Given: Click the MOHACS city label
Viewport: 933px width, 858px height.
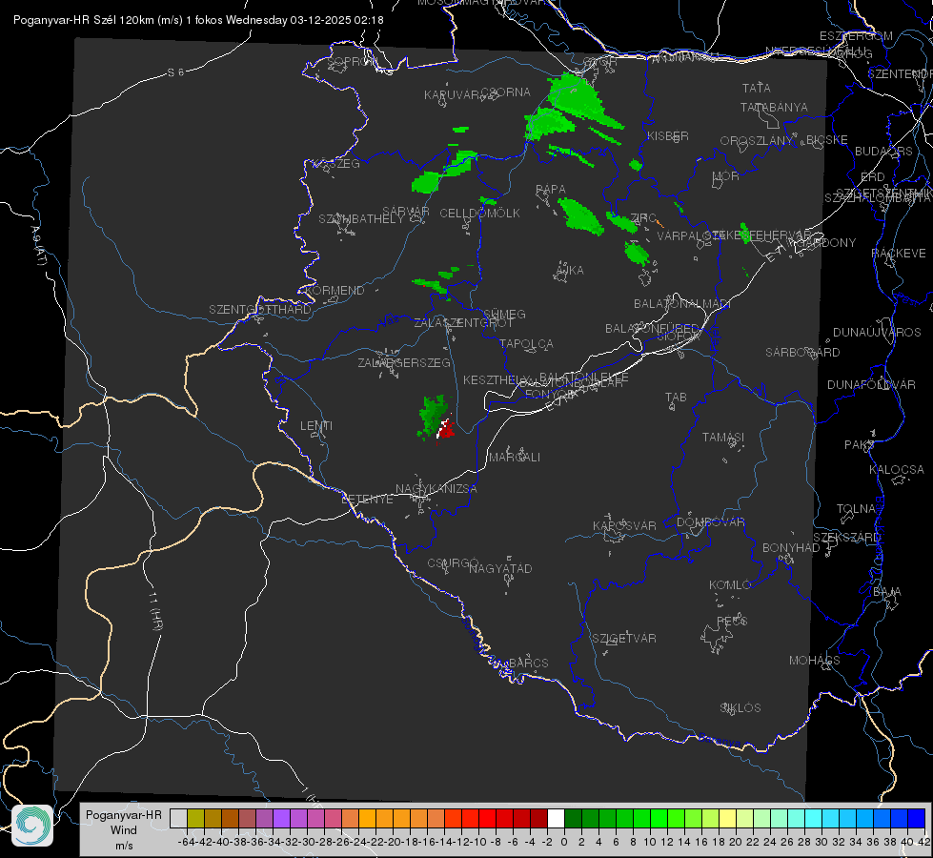Looking at the screenshot, I should pos(815,661).
